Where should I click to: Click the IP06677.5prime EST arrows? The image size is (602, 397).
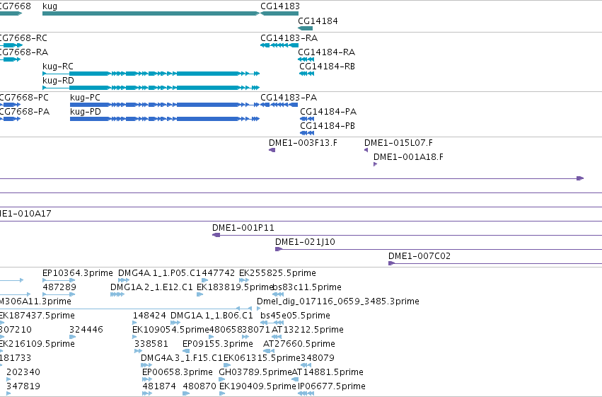pos(306,393)
